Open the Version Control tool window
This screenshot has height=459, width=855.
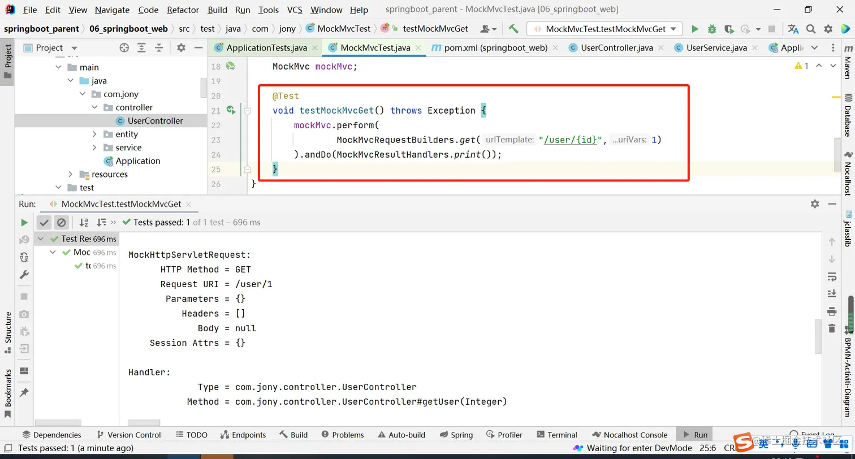[129, 435]
